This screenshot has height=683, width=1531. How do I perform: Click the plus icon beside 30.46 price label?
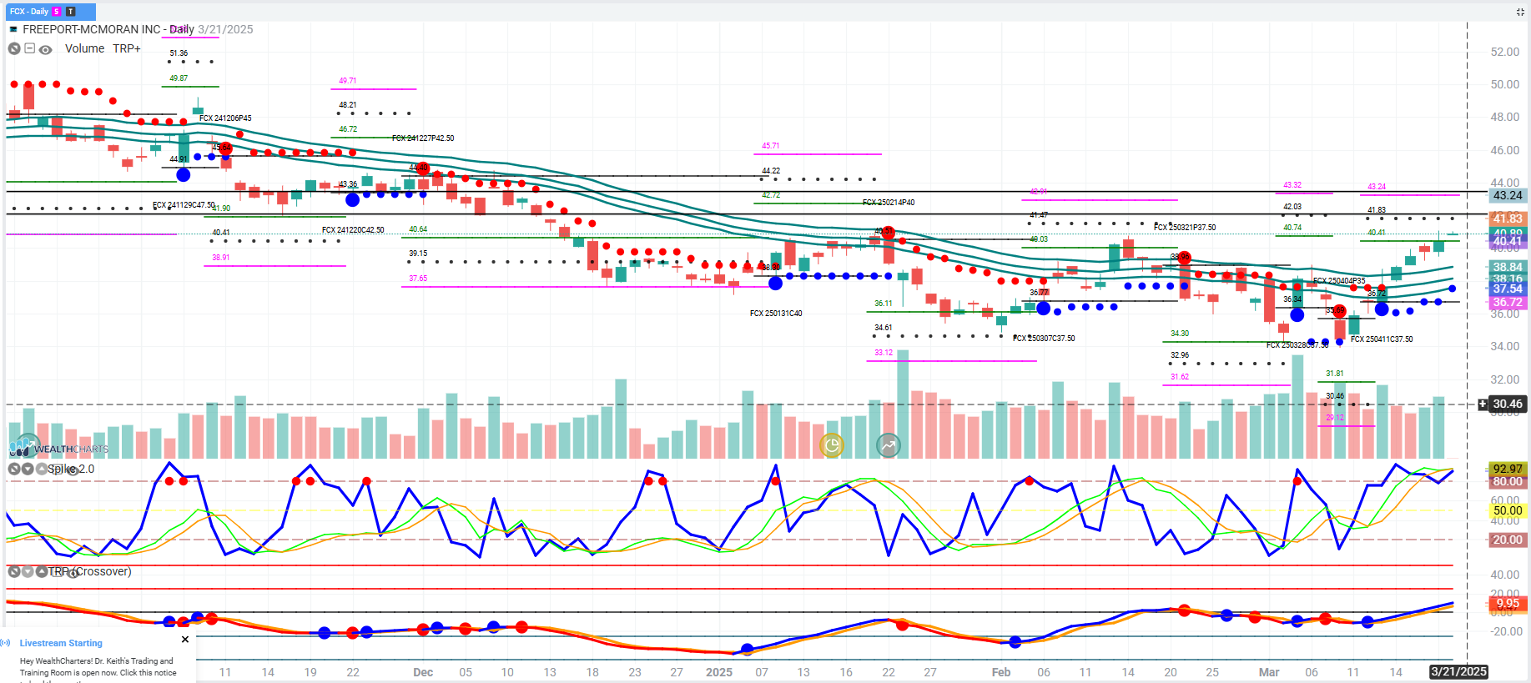click(1483, 404)
